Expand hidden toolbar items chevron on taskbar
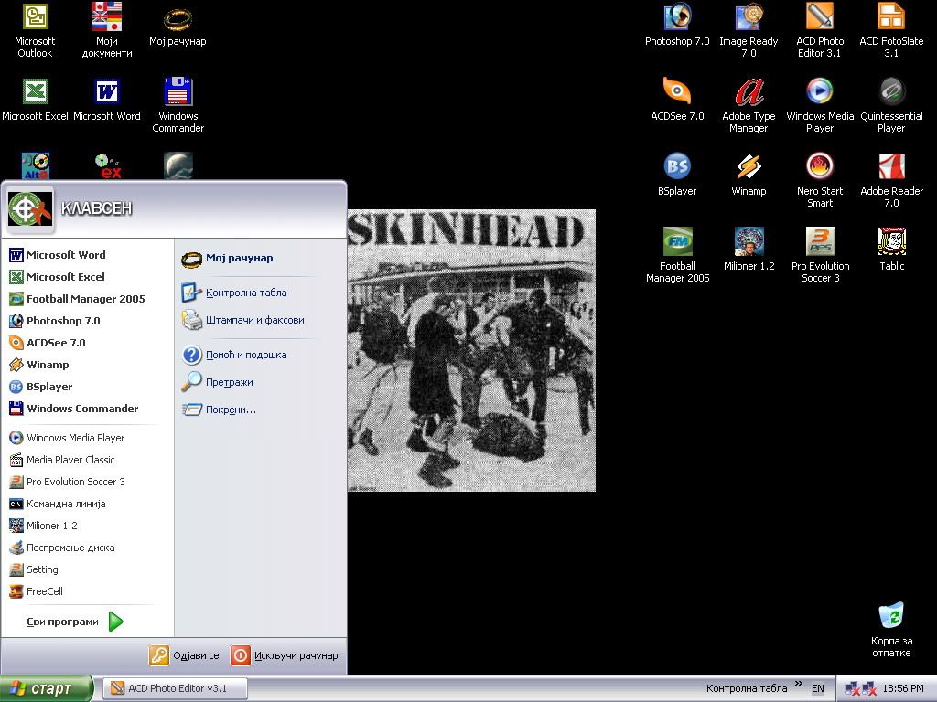 pyautogui.click(x=798, y=684)
